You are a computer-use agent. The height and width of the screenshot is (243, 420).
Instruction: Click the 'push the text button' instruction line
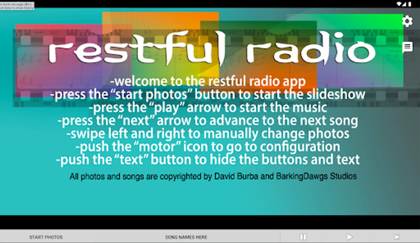point(208,160)
